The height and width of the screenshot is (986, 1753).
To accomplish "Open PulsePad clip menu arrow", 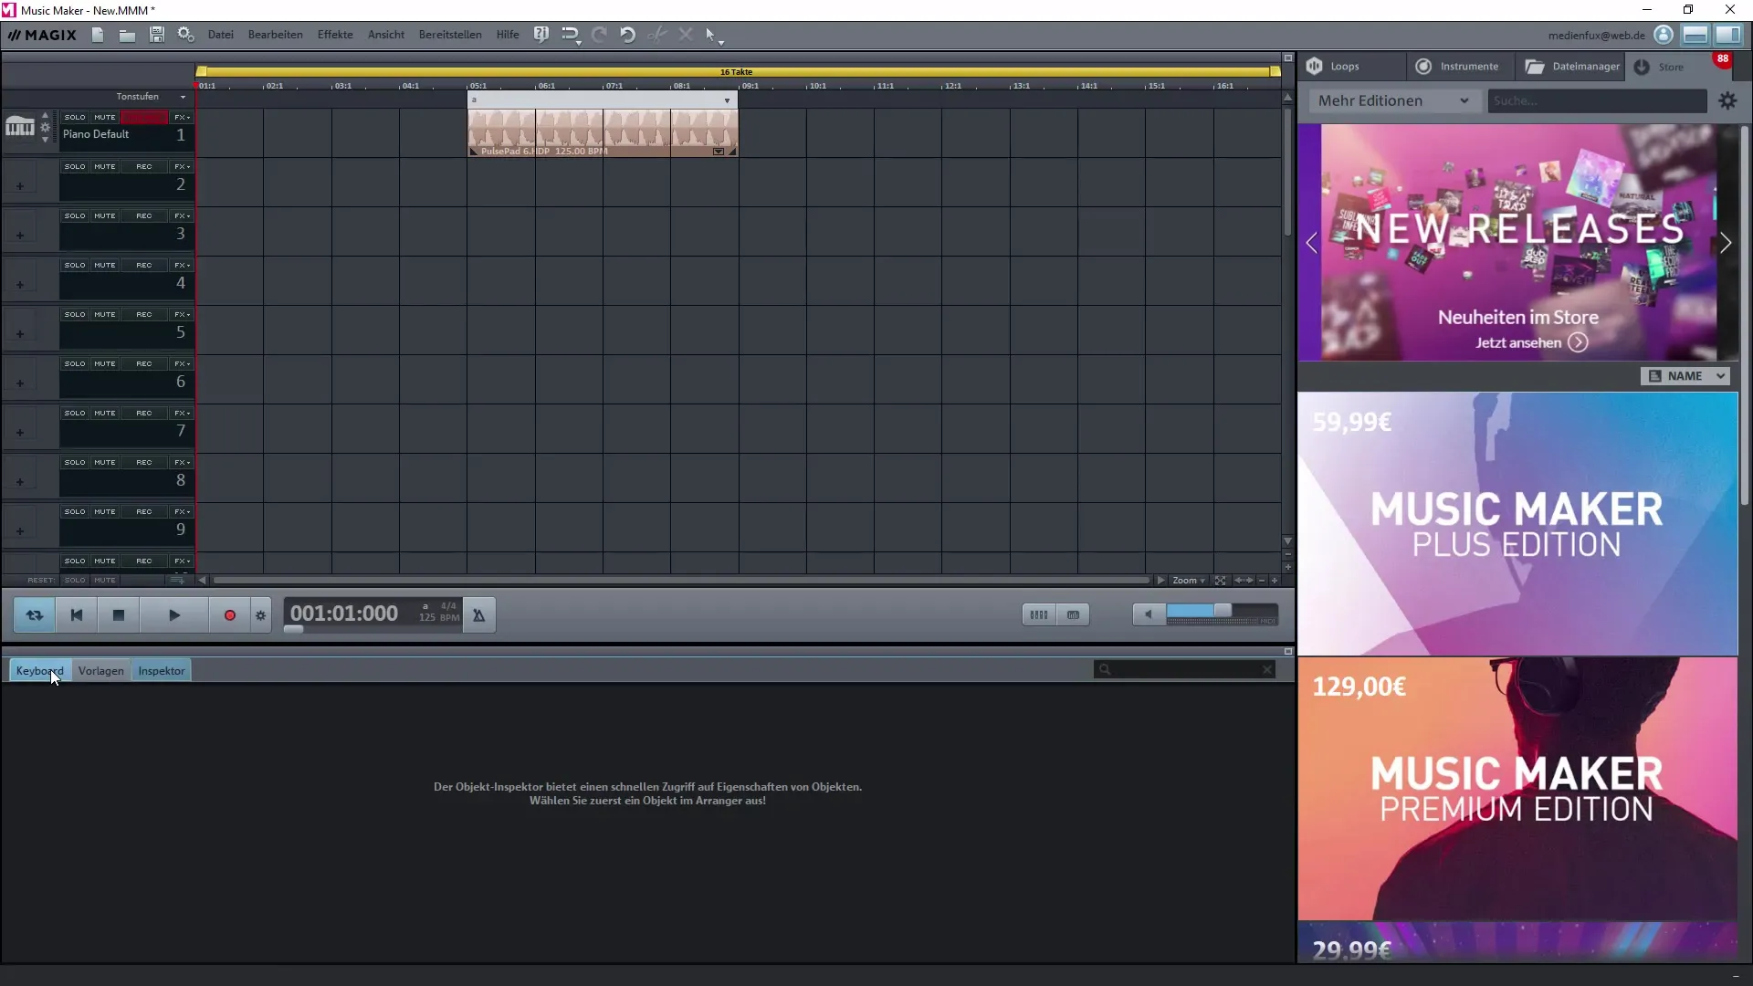I will coord(719,152).
